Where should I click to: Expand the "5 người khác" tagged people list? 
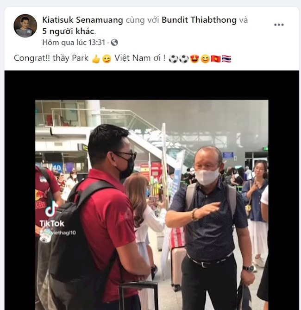pyautogui.click(x=69, y=31)
